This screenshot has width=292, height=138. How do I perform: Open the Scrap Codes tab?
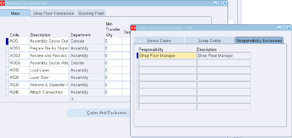click(209, 40)
